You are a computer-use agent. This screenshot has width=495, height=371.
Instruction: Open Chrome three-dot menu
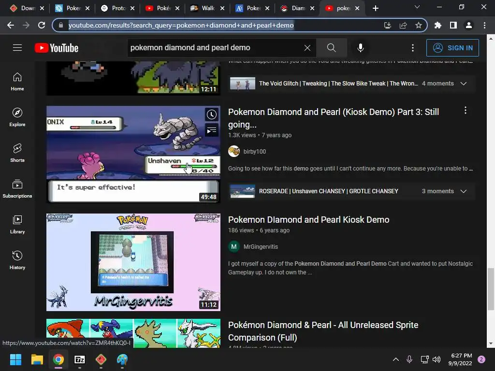click(x=484, y=25)
